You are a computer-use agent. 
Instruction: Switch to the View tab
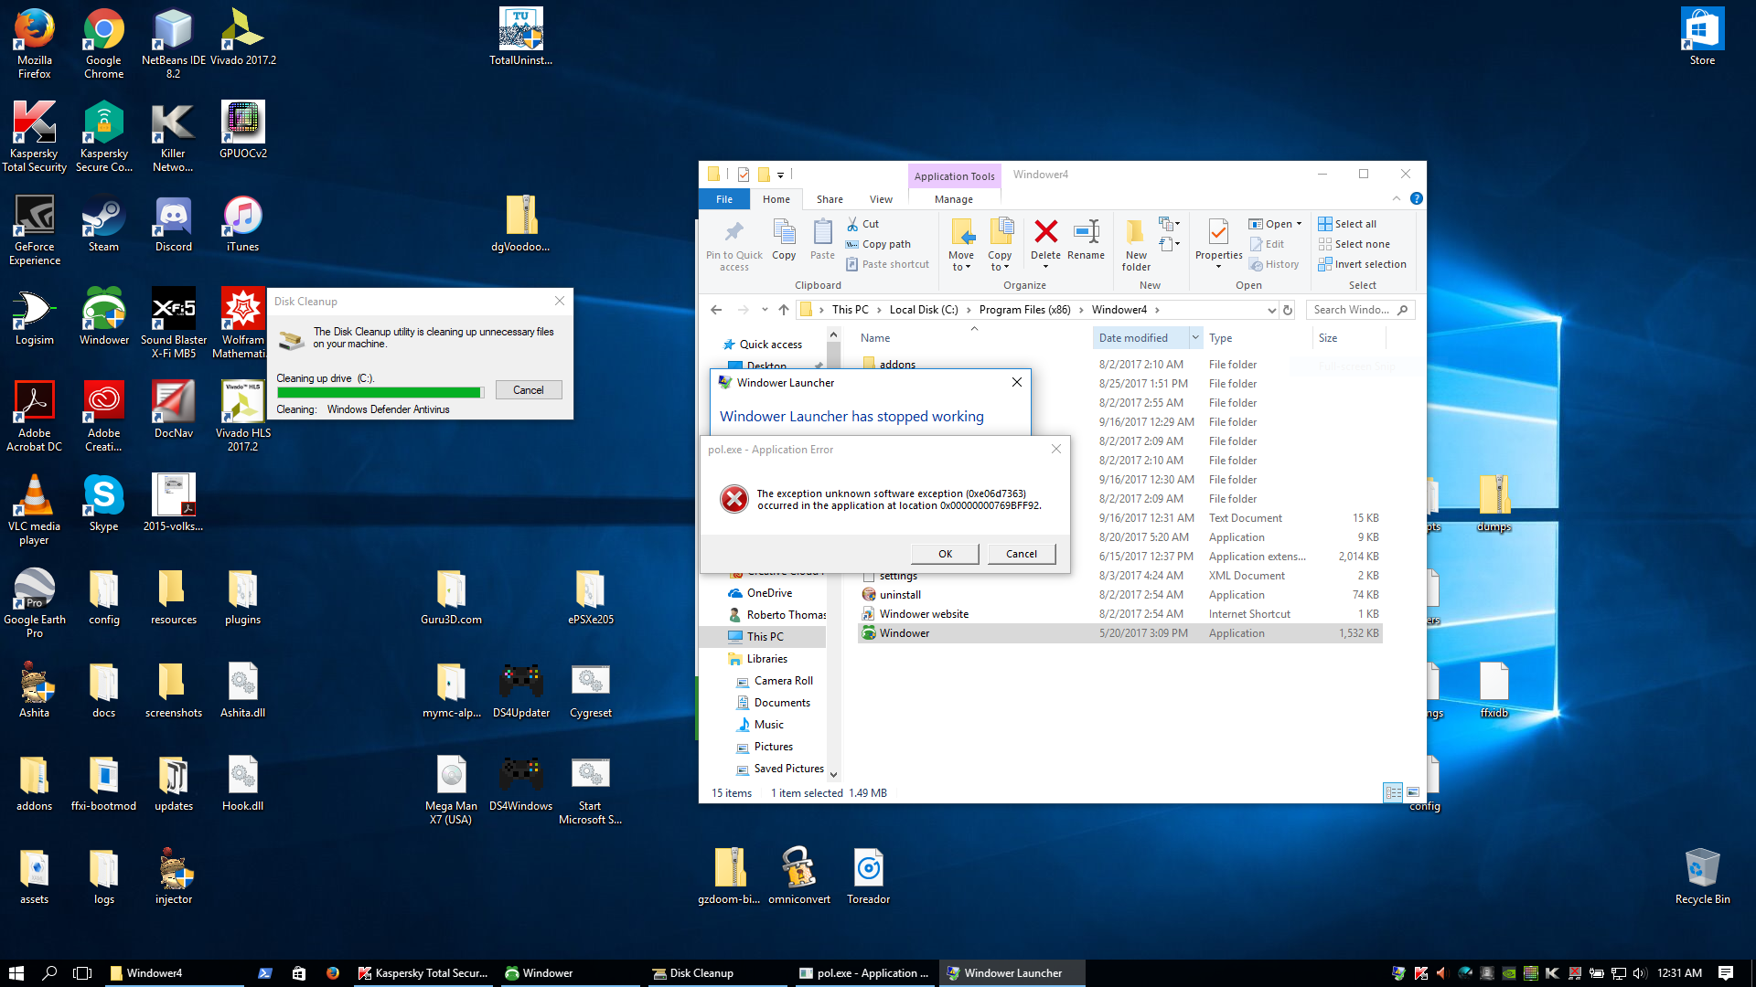click(x=881, y=198)
